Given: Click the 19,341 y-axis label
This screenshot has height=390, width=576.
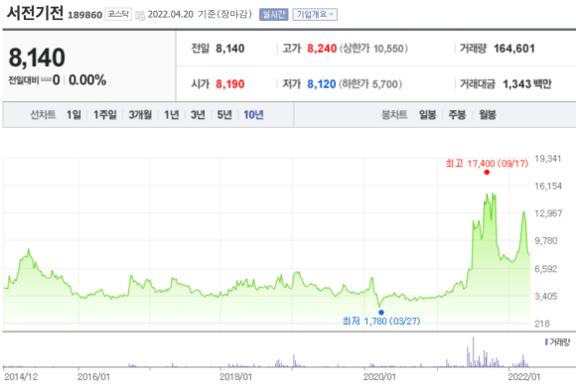Looking at the screenshot, I should (548, 159).
